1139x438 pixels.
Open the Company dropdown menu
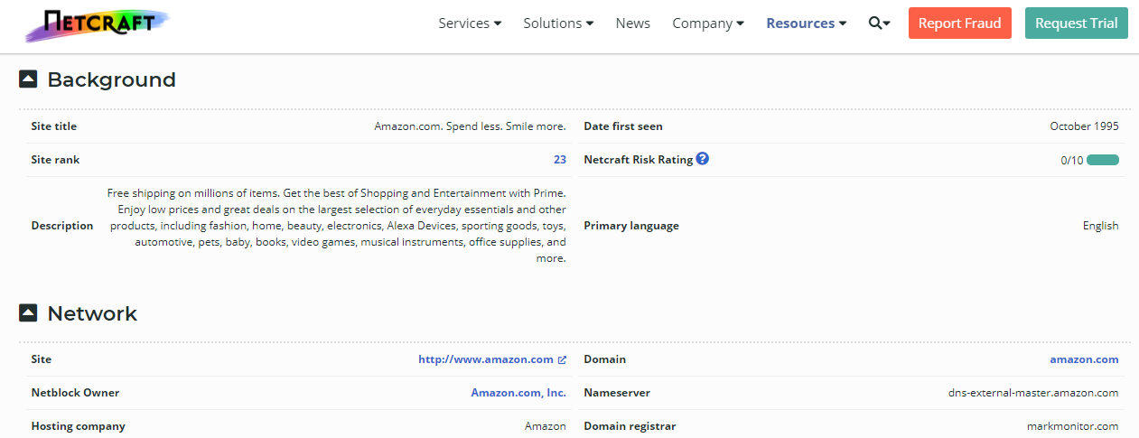[708, 23]
